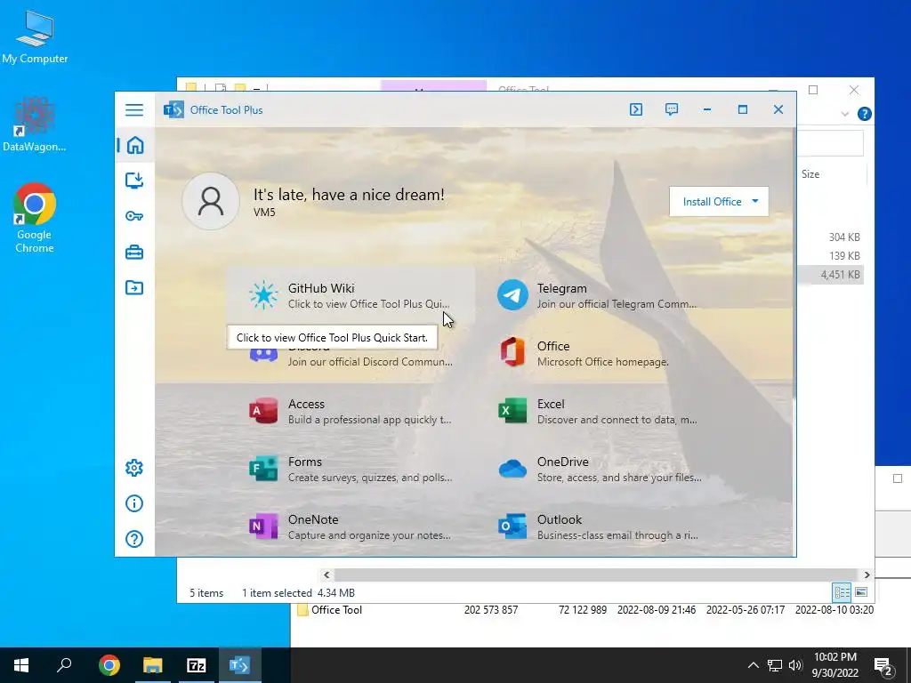This screenshot has width=911, height=683.
Task: Open Settings gear in Office Tool Plus
Action: coord(134,468)
